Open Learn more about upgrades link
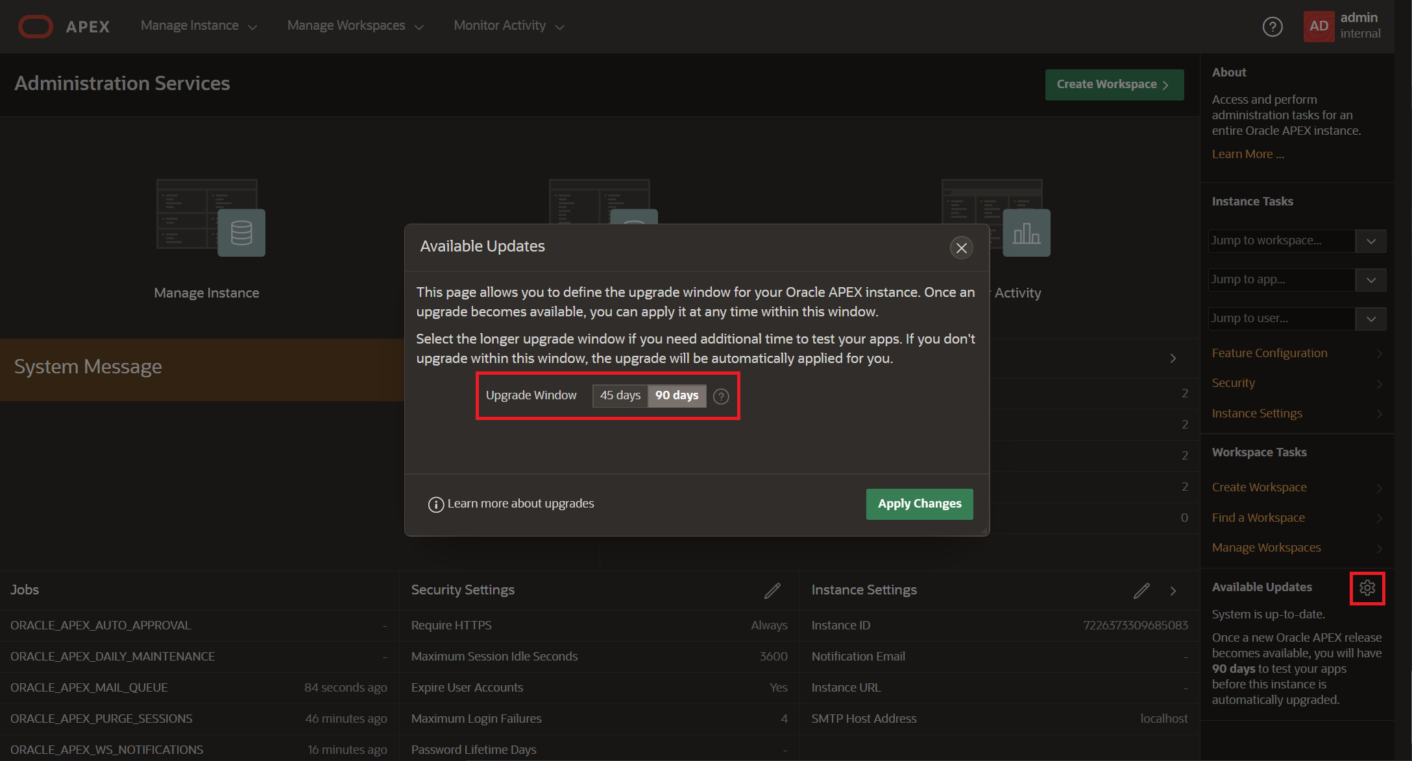This screenshot has width=1412, height=761. [520, 504]
